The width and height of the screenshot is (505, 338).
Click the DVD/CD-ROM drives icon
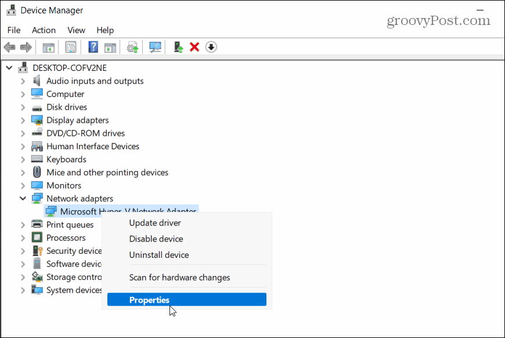click(x=37, y=132)
